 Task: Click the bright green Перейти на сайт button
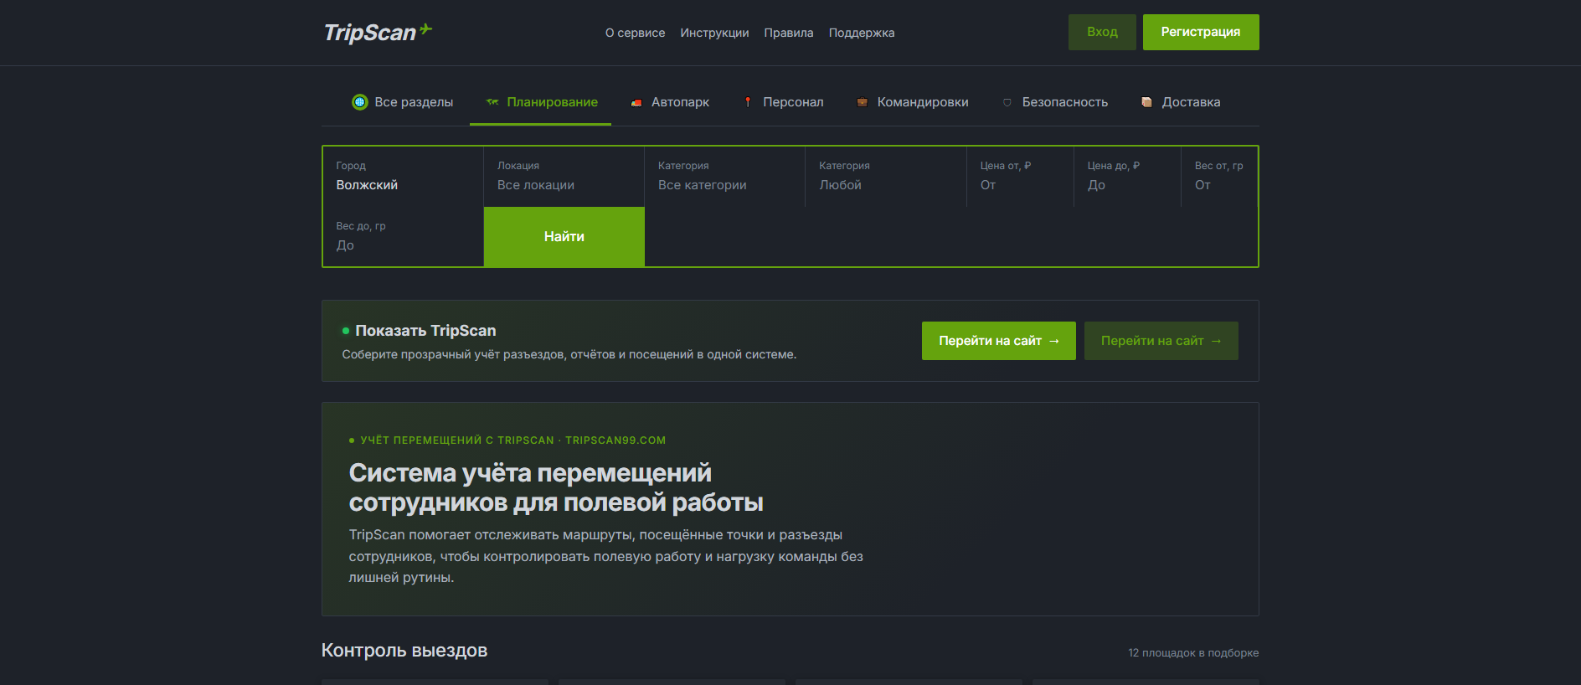pyautogui.click(x=999, y=341)
